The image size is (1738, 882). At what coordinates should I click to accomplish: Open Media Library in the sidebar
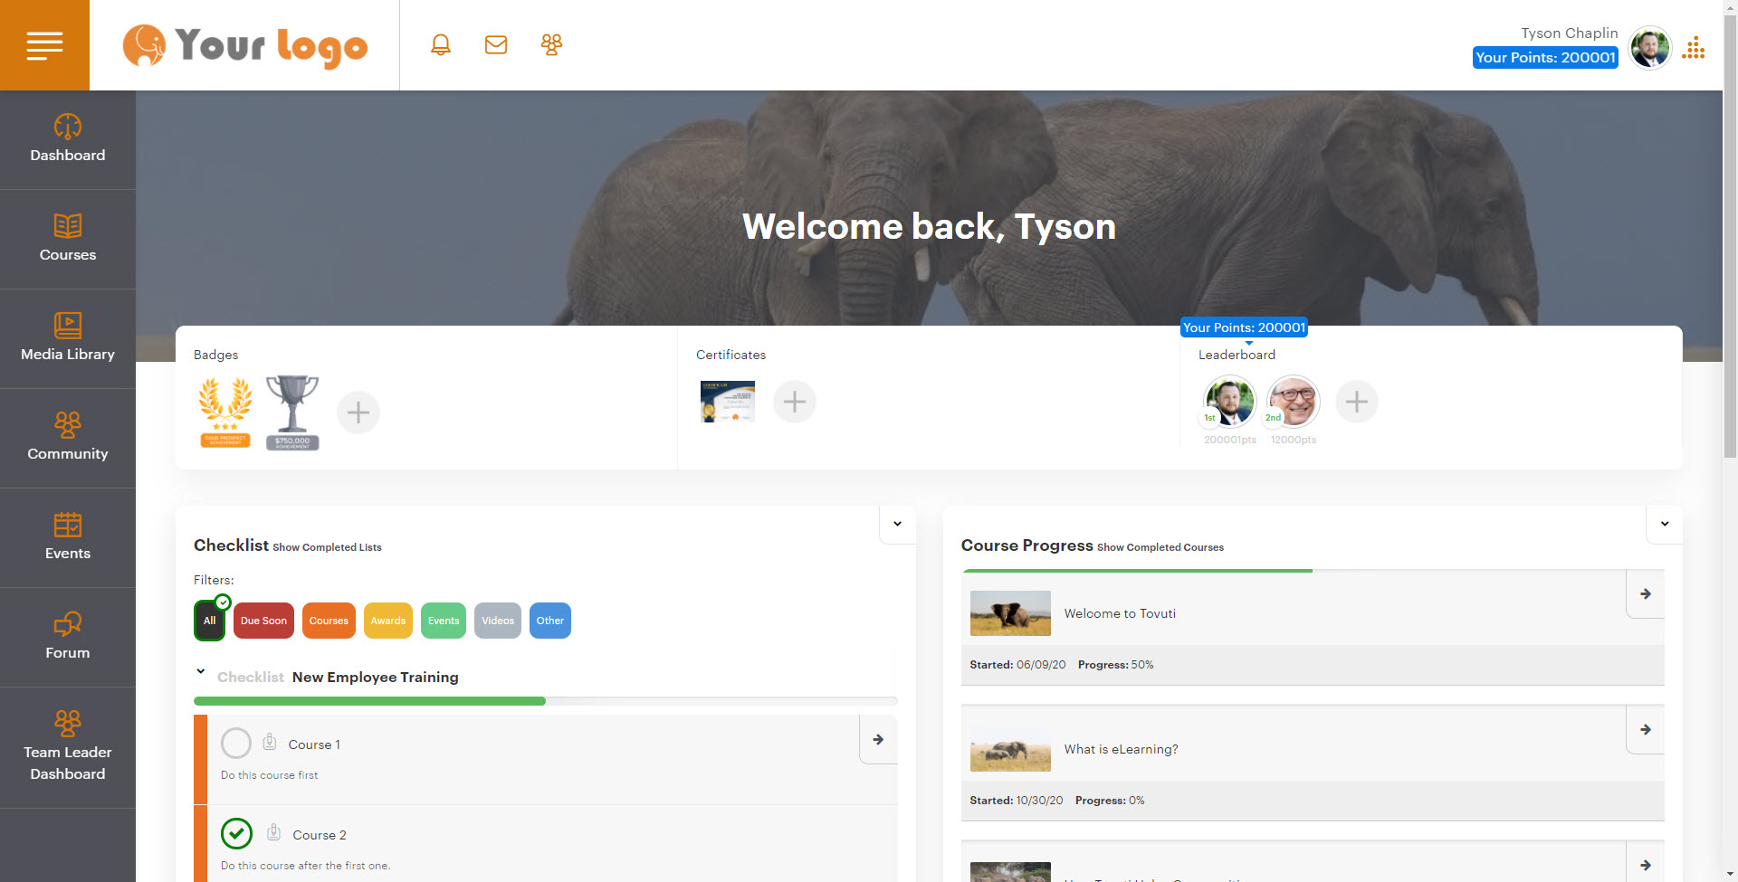pos(68,338)
